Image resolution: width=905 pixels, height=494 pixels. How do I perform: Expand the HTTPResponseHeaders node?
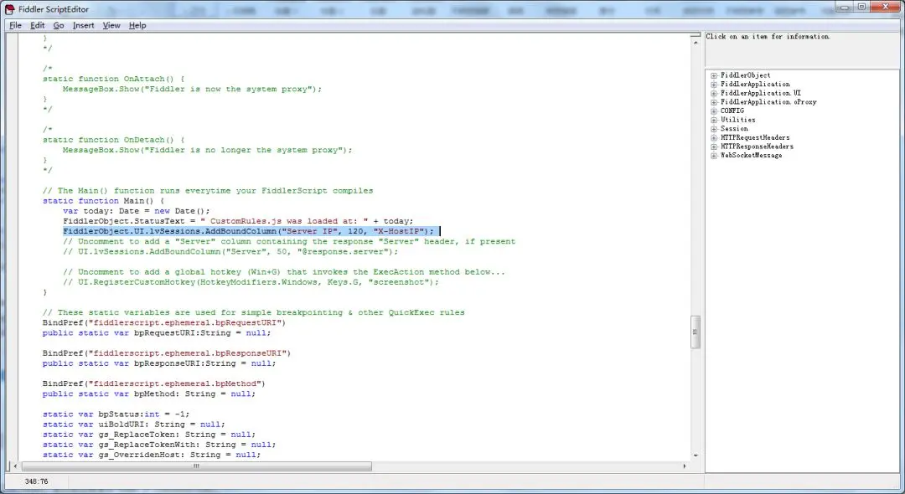tap(714, 147)
